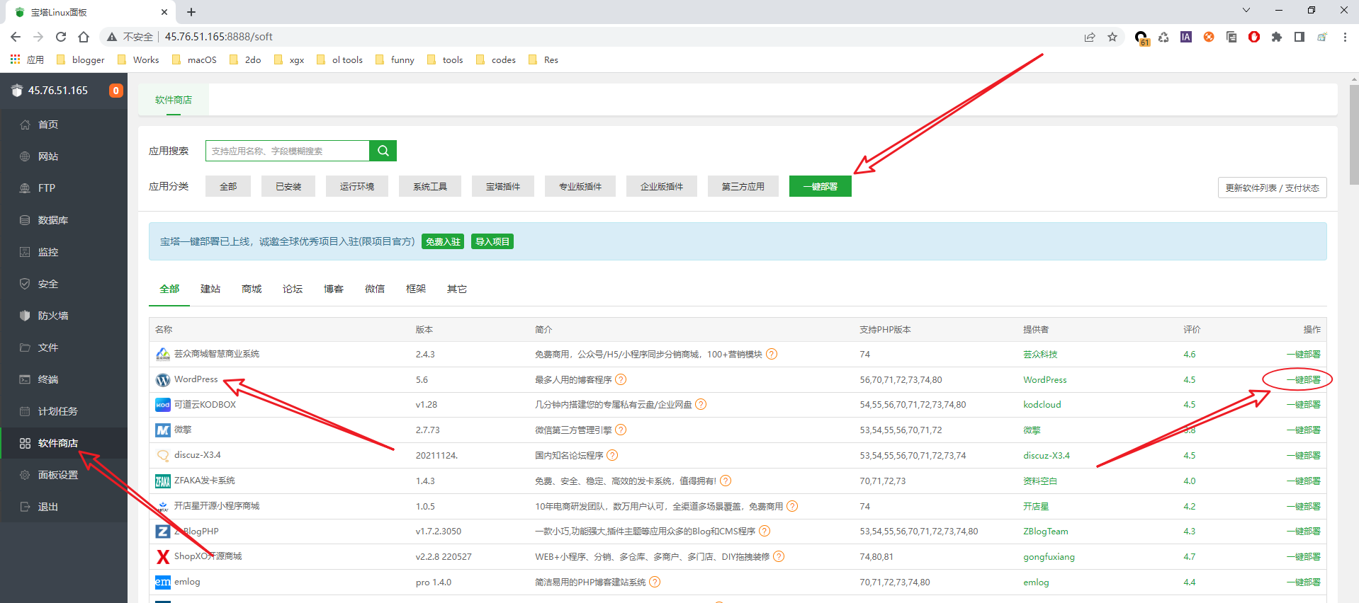
Task: Click the share page icon in address bar
Action: click(1090, 37)
